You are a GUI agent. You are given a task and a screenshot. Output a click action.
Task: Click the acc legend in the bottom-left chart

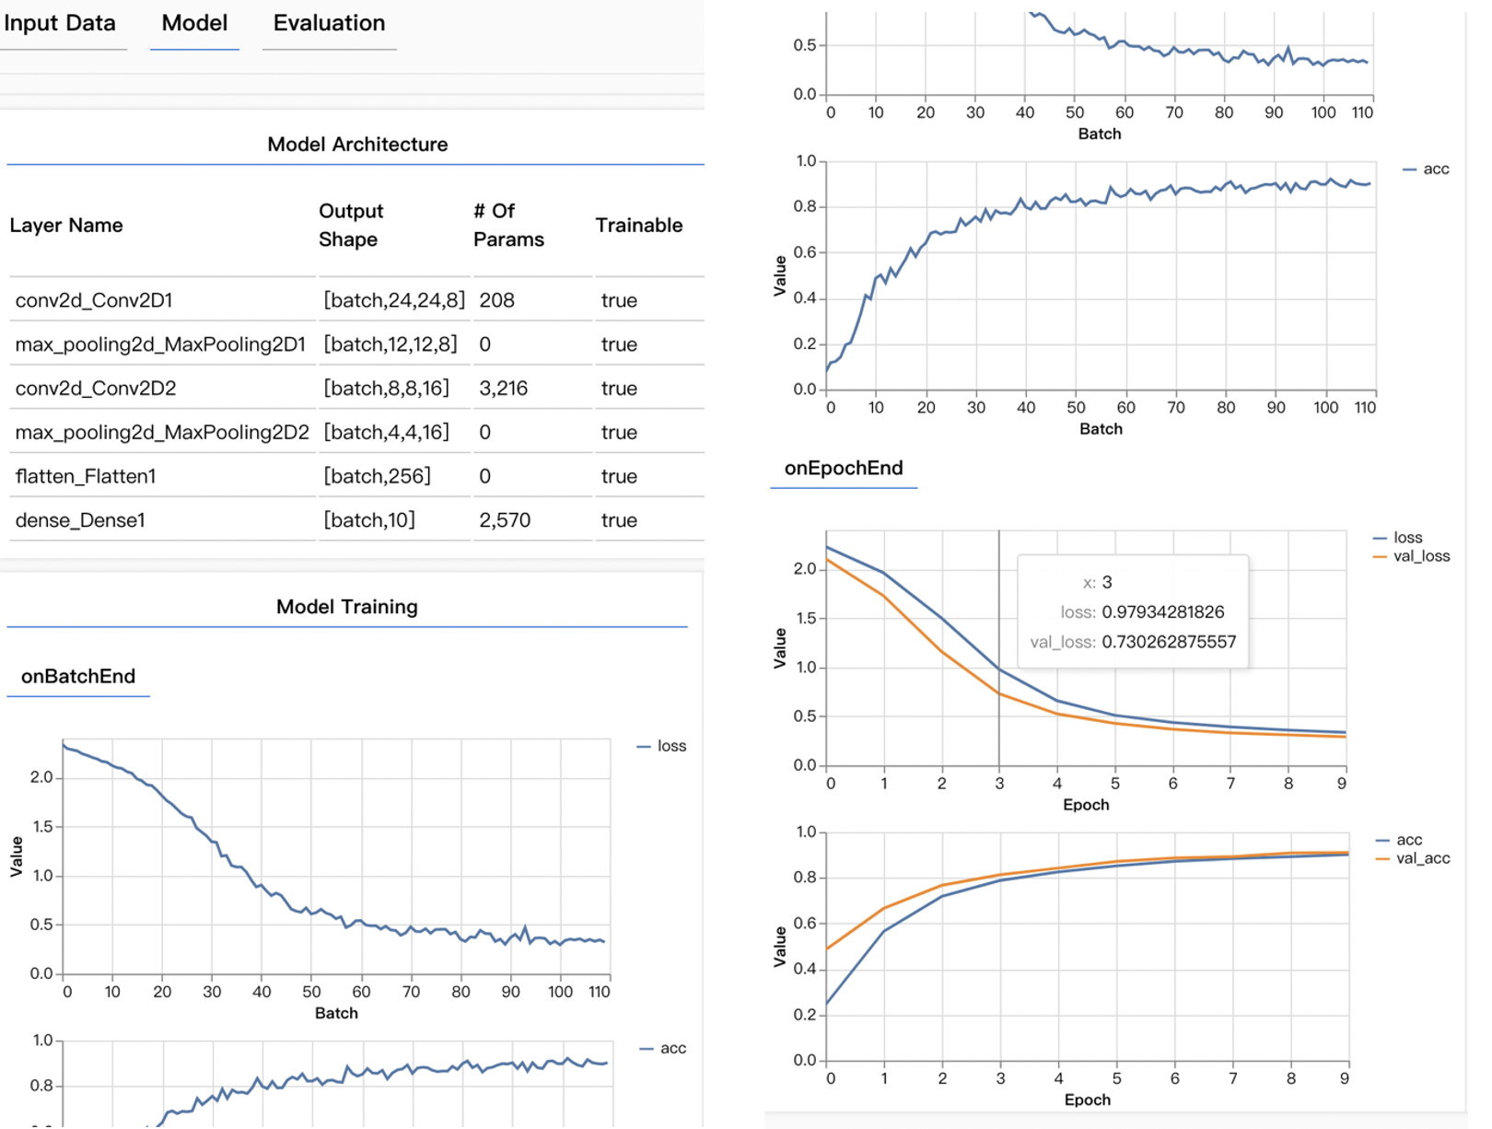663,1048
